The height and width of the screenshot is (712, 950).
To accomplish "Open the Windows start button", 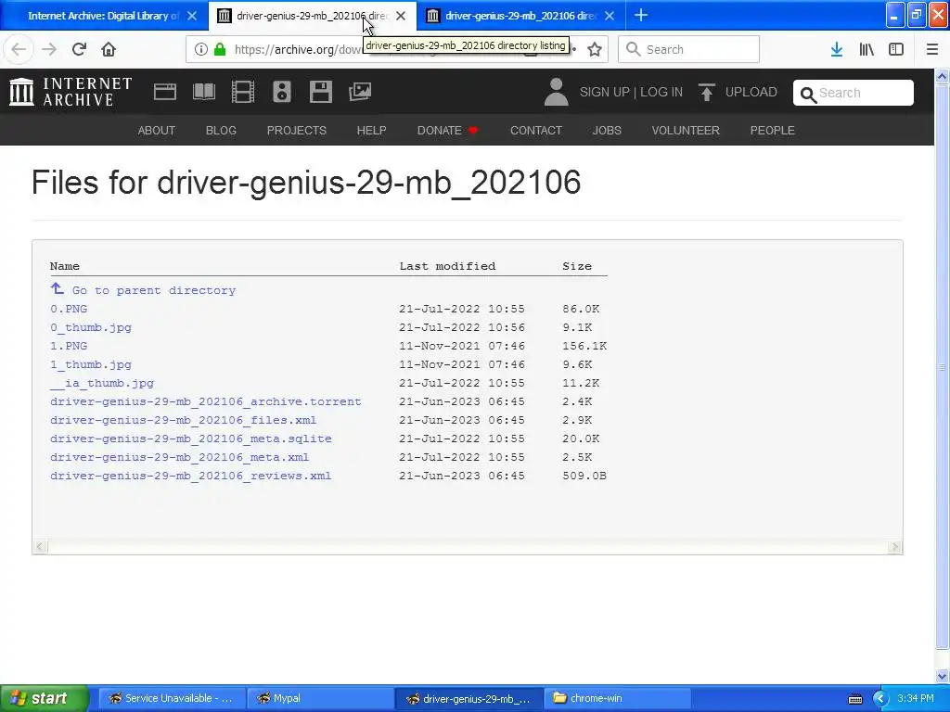I will (x=43, y=698).
